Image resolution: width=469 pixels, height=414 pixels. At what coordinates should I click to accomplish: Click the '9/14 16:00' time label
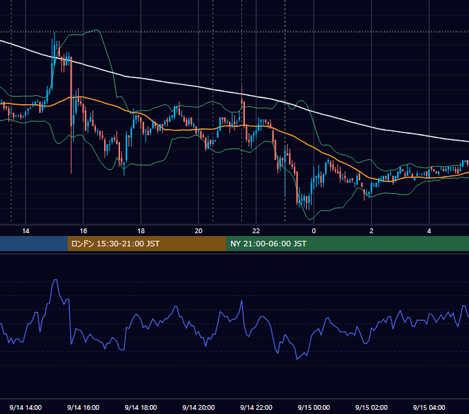[83, 407]
